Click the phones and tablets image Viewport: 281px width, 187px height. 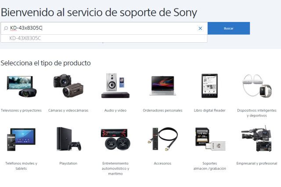(x=21, y=139)
